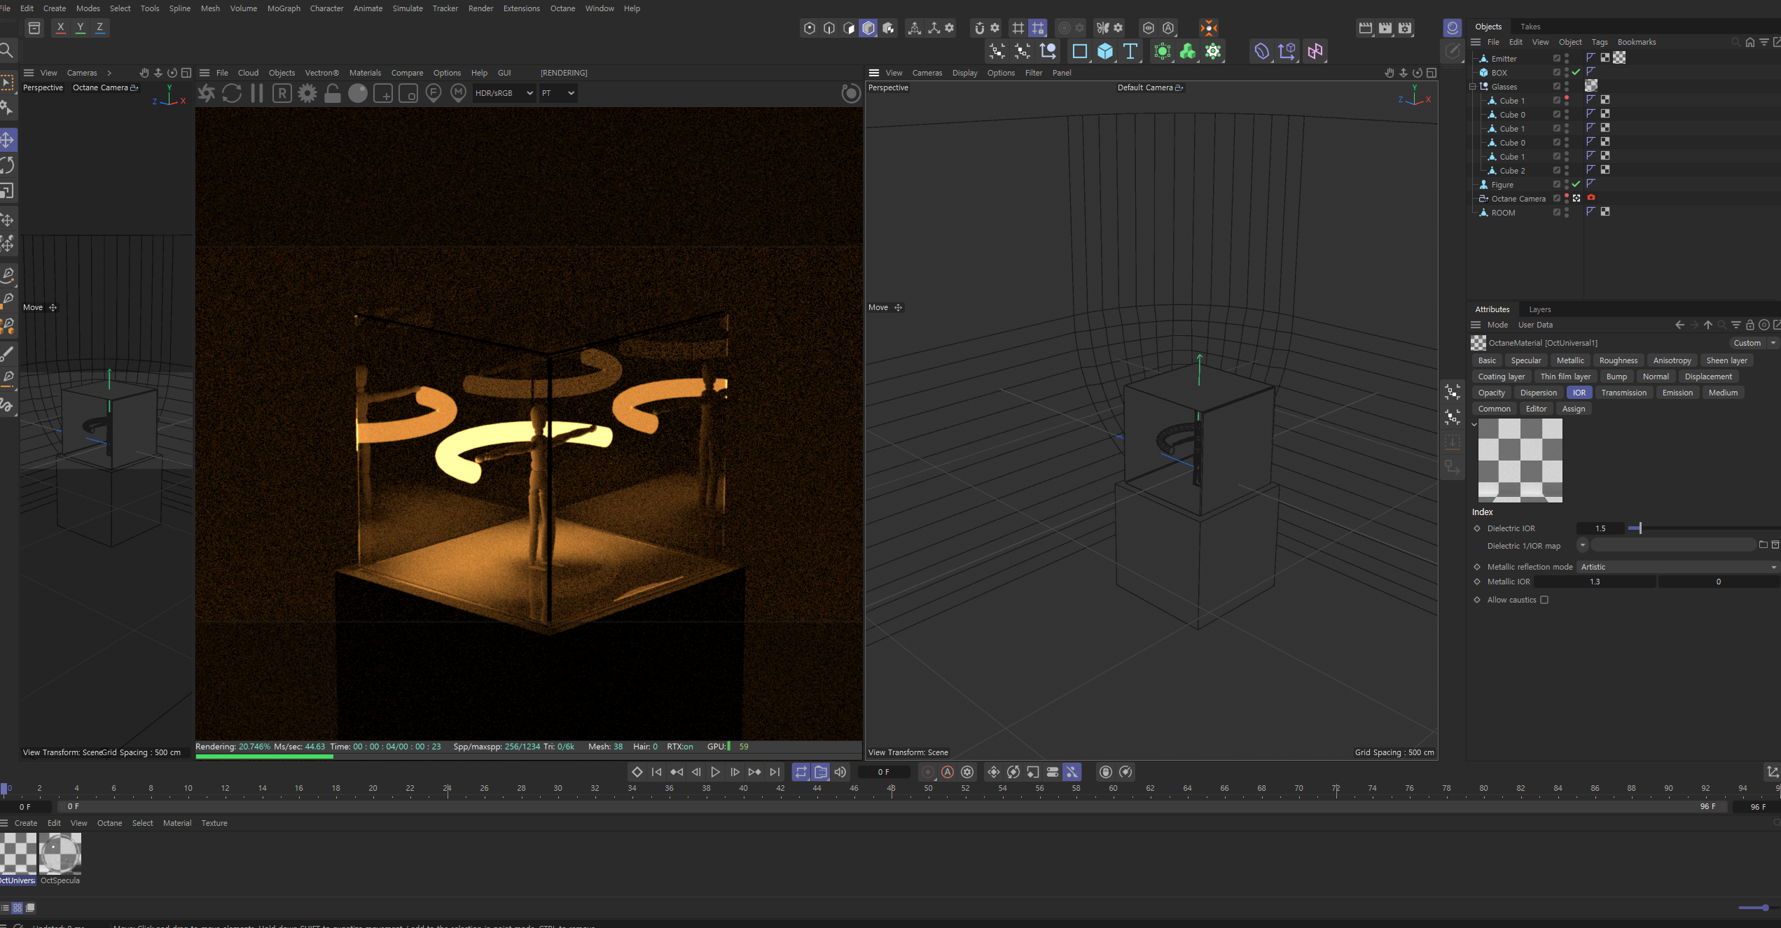Select the Rotate tool in left toolbar

click(x=8, y=165)
